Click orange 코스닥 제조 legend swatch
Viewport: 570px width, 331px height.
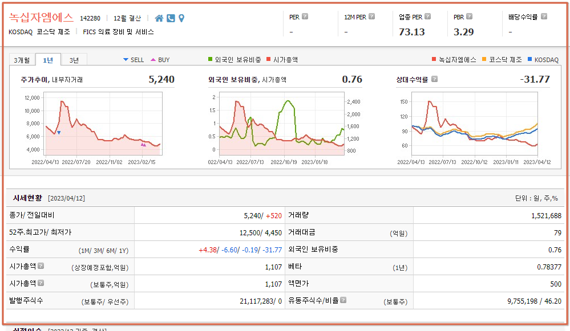click(x=484, y=59)
